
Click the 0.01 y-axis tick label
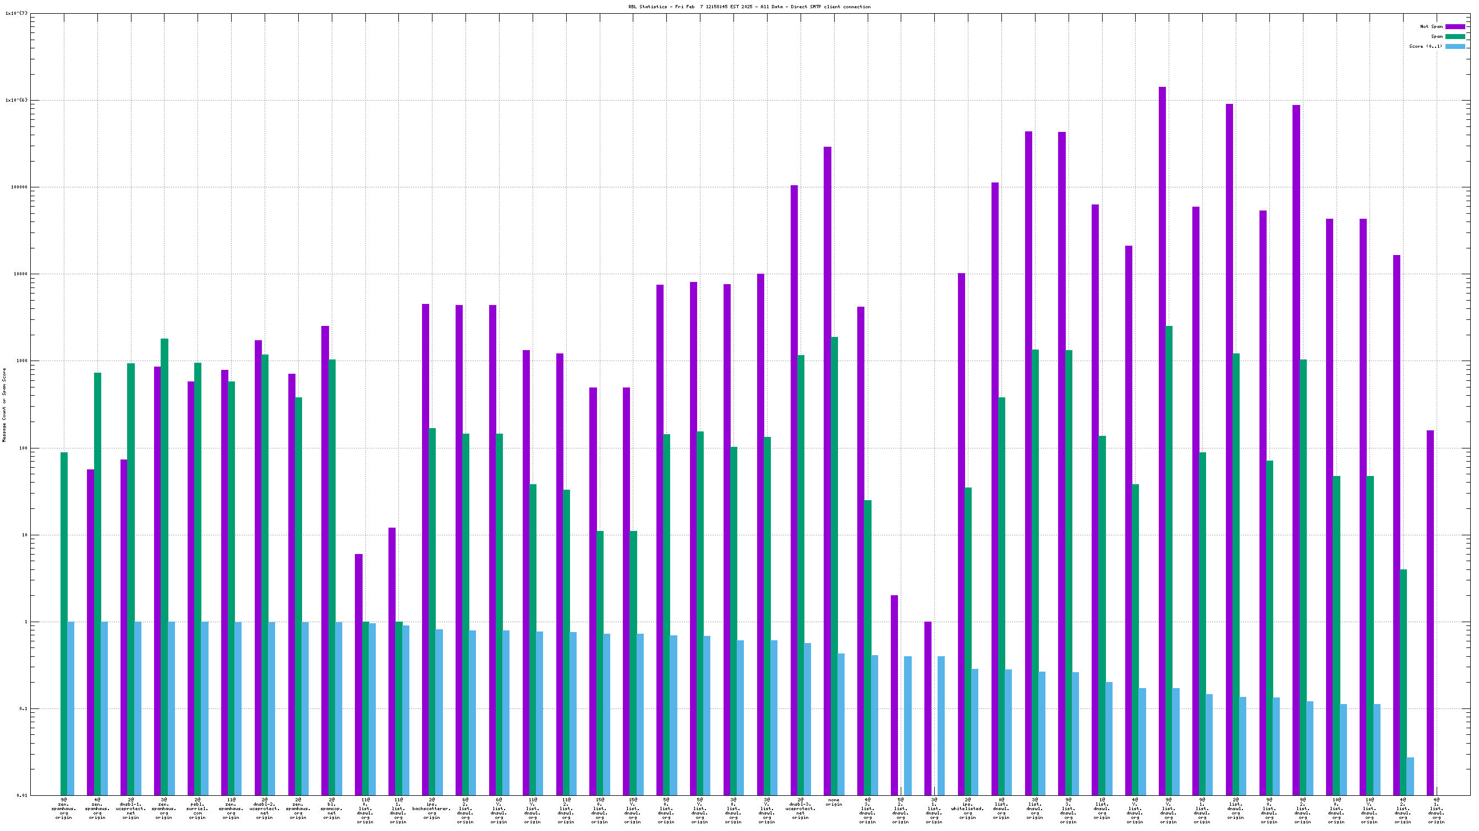21,795
